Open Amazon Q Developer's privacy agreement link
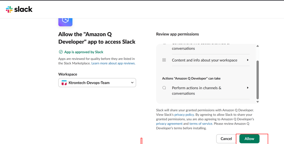 (x=169, y=124)
